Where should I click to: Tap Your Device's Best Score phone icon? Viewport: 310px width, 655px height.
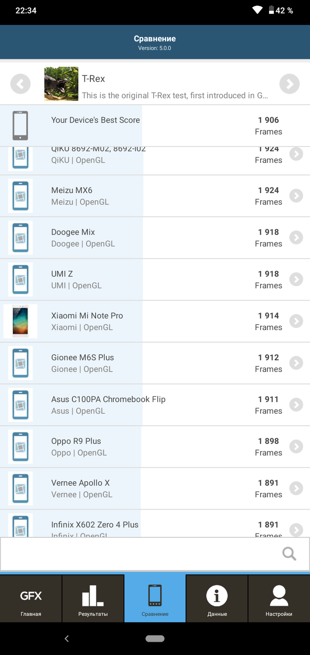click(x=20, y=126)
